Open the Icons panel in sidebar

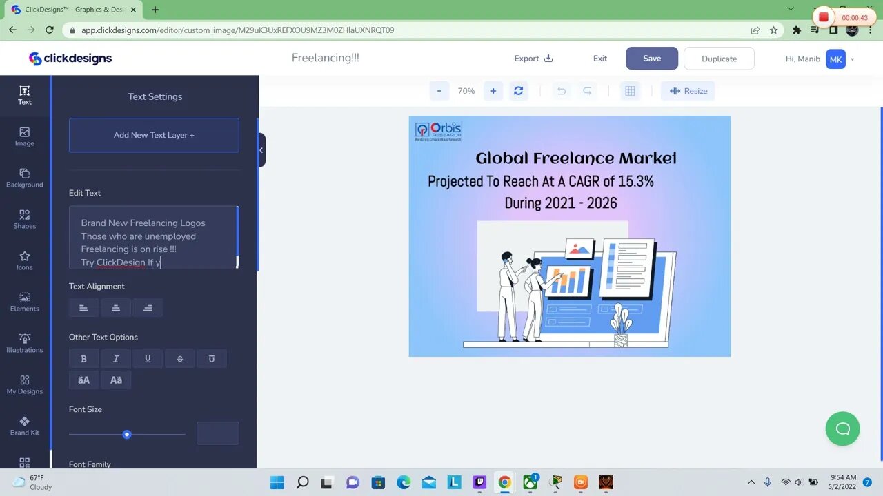[x=25, y=261]
